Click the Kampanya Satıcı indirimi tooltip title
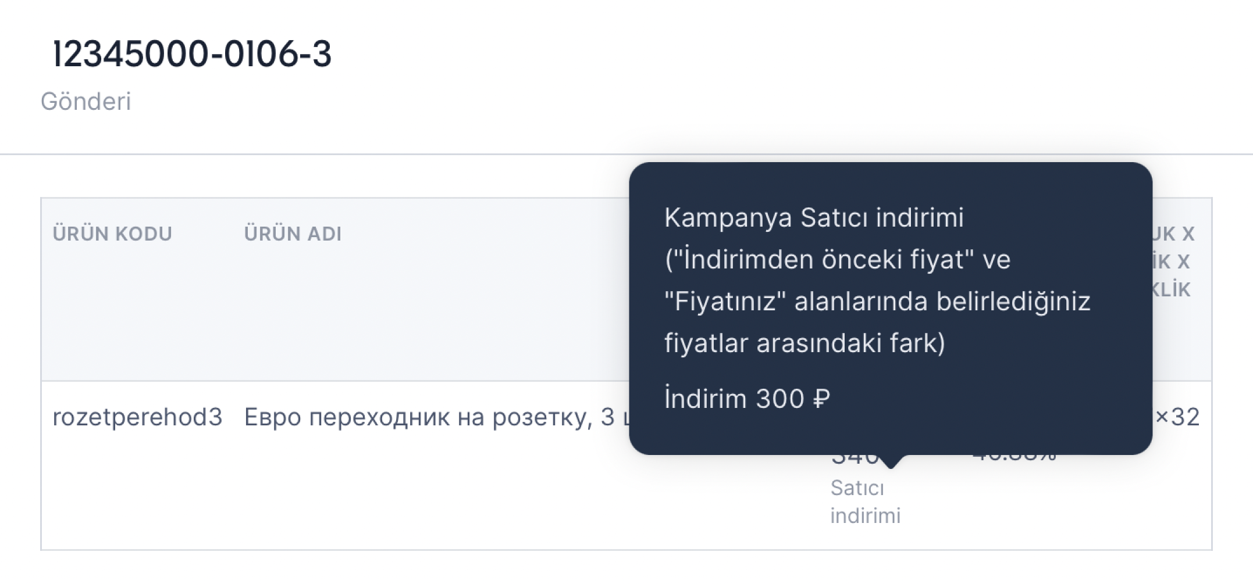Viewport: 1253px width, 584px height. pyautogui.click(x=814, y=218)
